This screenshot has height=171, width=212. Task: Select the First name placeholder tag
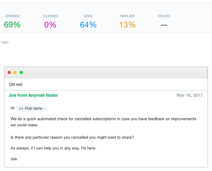(x=31, y=108)
